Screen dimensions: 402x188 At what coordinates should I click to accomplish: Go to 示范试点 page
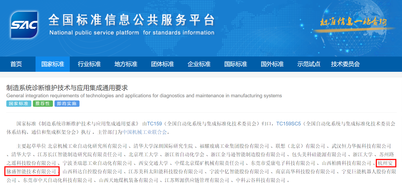[309, 64]
